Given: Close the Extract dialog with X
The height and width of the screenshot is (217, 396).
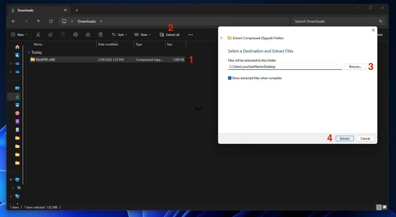Looking at the screenshot, I should [x=373, y=30].
